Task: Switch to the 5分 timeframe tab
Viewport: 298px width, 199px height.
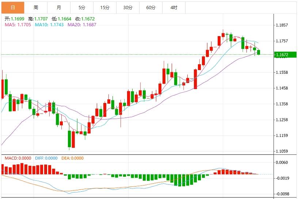Action: (x=82, y=7)
